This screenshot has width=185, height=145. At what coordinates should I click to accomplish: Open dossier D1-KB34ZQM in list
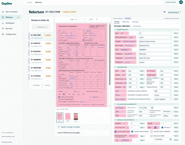pyautogui.click(x=41, y=69)
